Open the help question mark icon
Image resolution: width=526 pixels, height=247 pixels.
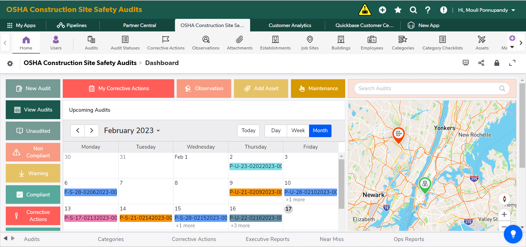click(x=428, y=10)
